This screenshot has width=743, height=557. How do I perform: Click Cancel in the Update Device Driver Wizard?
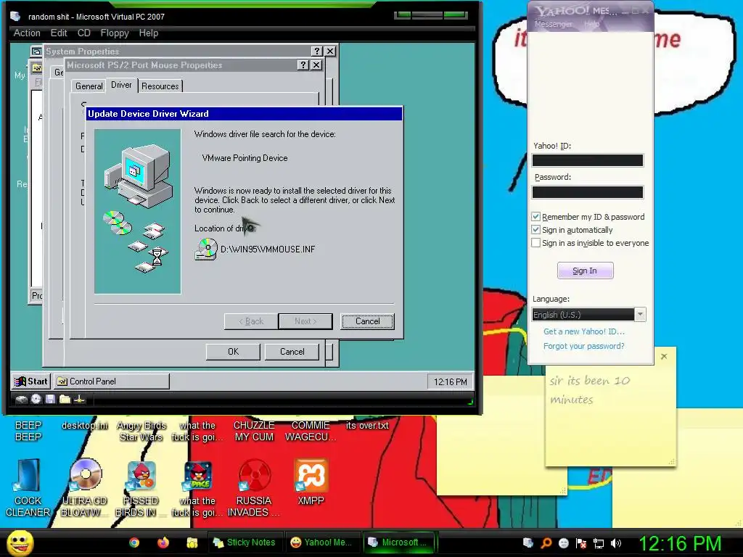click(x=367, y=321)
